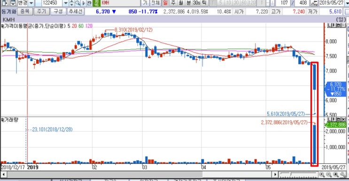The image size is (349, 181).
Task: Click the maximize icon in price chart pane
Action: click(338, 25)
